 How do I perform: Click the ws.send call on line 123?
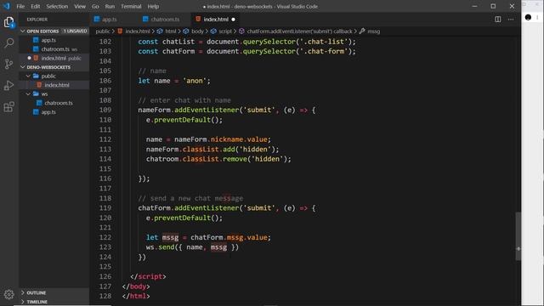tap(192, 247)
